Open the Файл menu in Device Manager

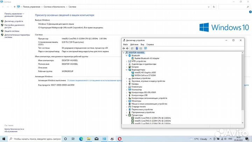point(125,45)
